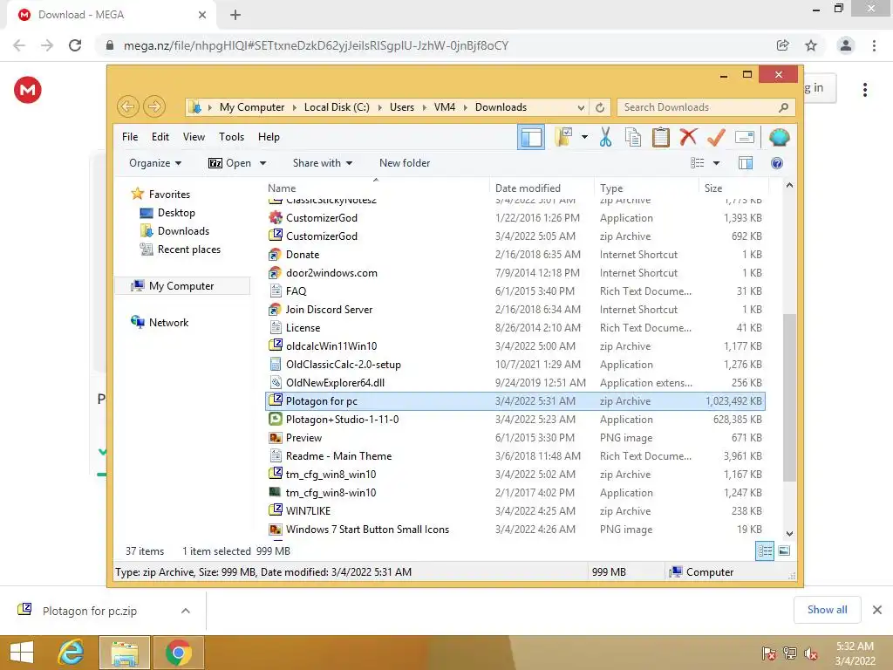Select the Donate Internet Shortcut
The width and height of the screenshot is (893, 670).
coord(515,255)
